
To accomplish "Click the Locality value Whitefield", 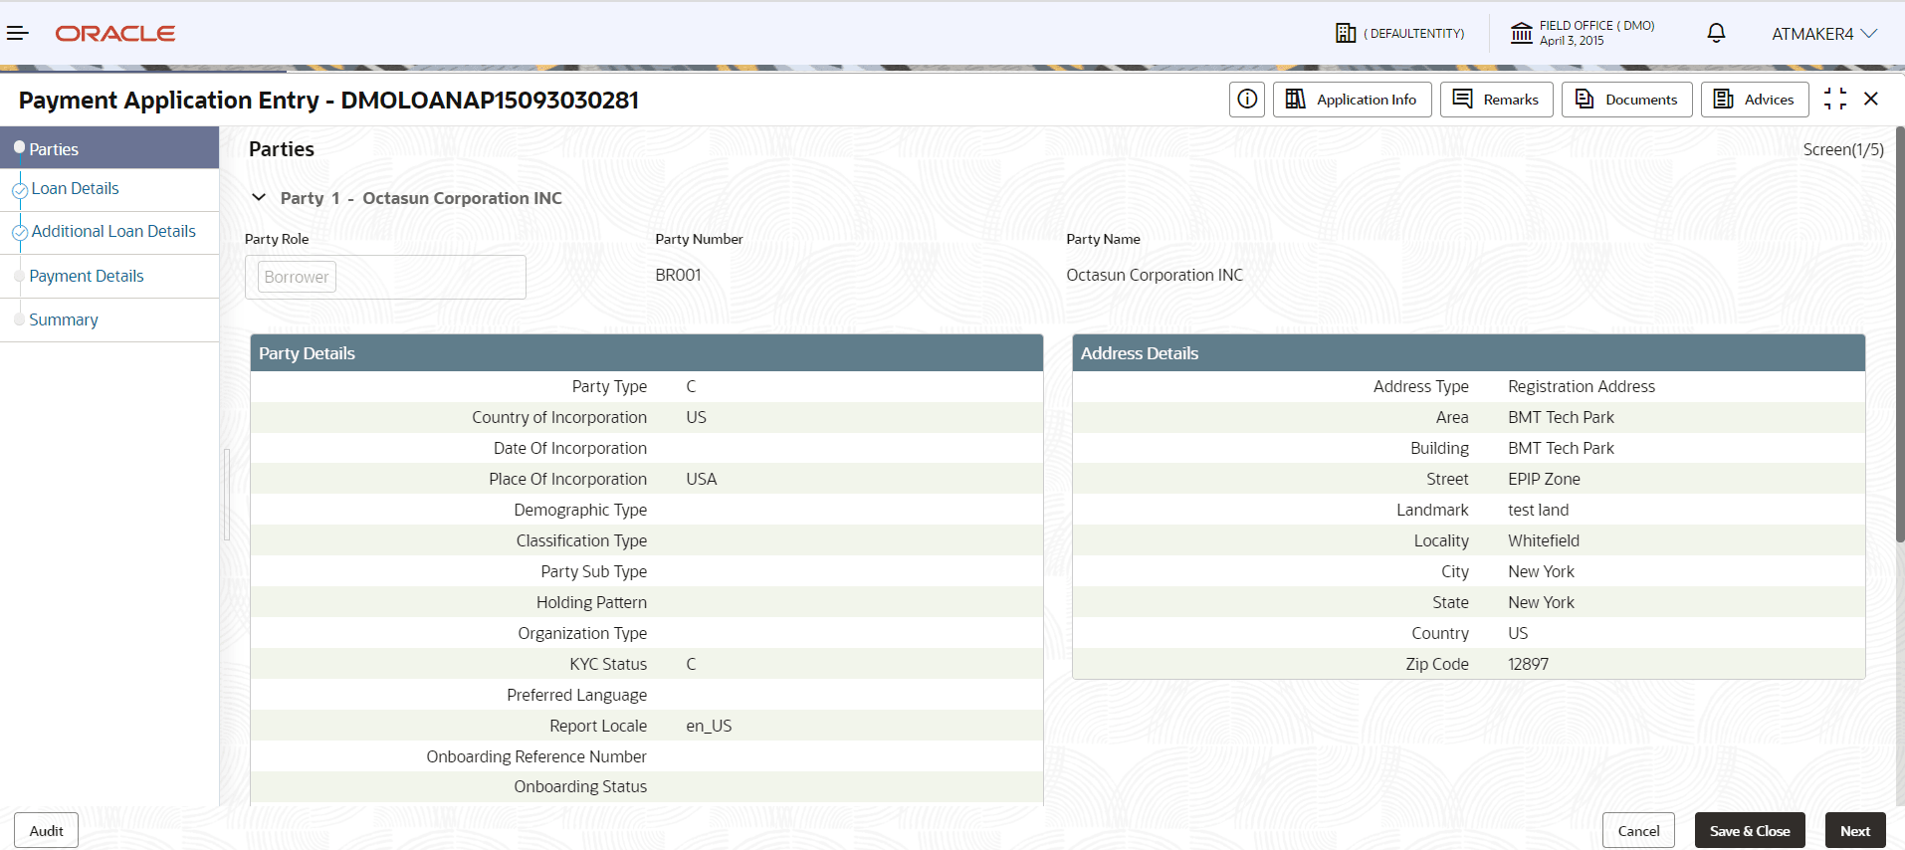I will (x=1544, y=540).
